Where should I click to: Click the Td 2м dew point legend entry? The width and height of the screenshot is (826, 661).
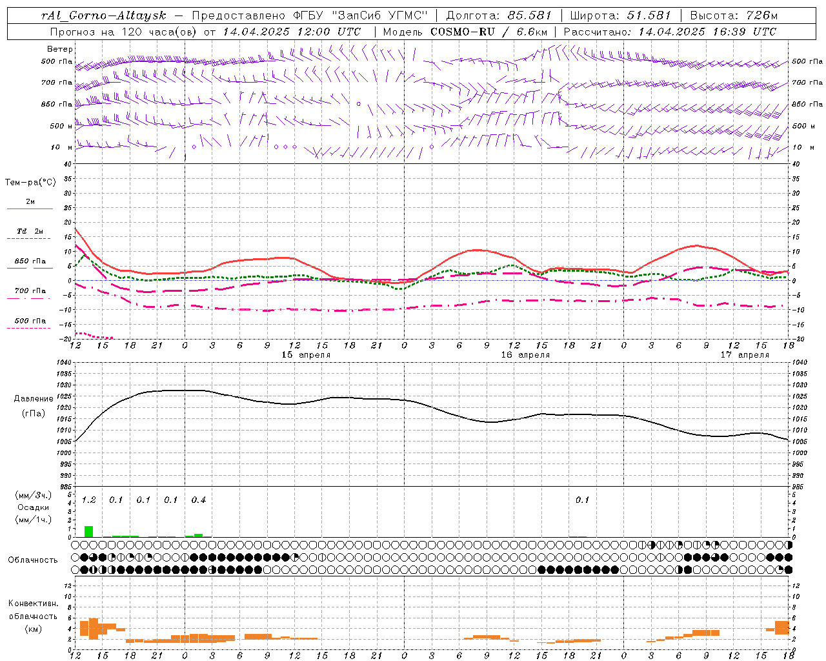[x=30, y=231]
